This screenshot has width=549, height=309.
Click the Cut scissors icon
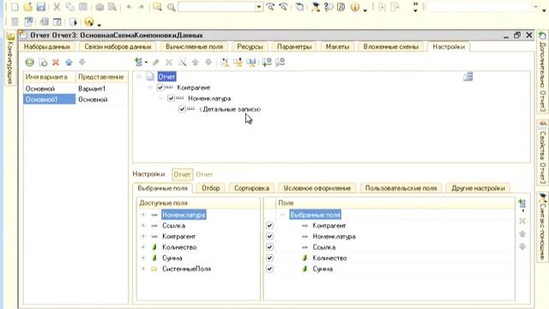57,7
